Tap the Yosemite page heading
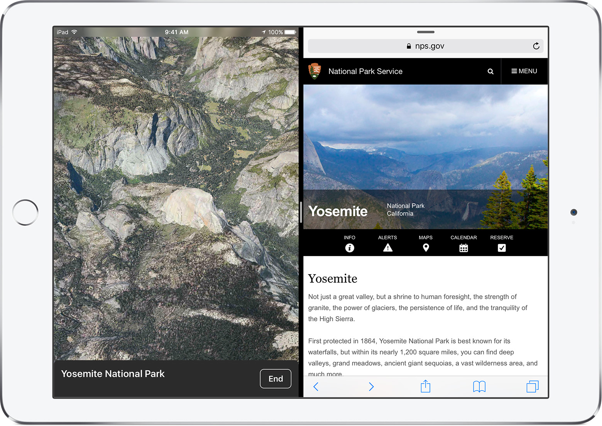Image resolution: width=602 pixels, height=426 pixels. tap(333, 278)
